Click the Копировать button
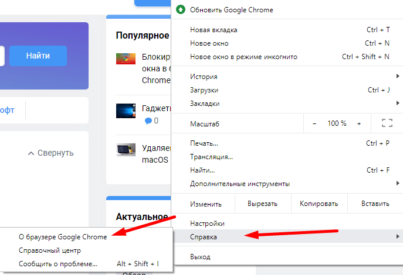The height and width of the screenshot is (275, 403). pos(319,204)
